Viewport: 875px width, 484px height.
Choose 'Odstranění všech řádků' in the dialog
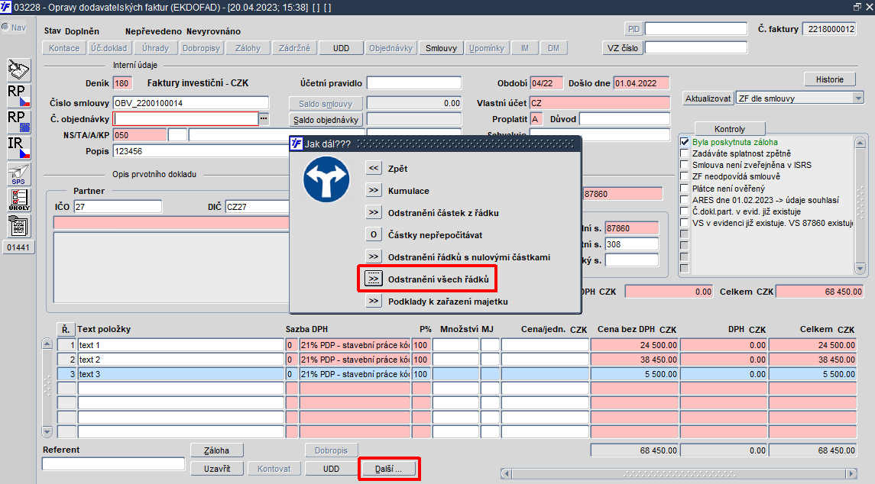click(373, 279)
